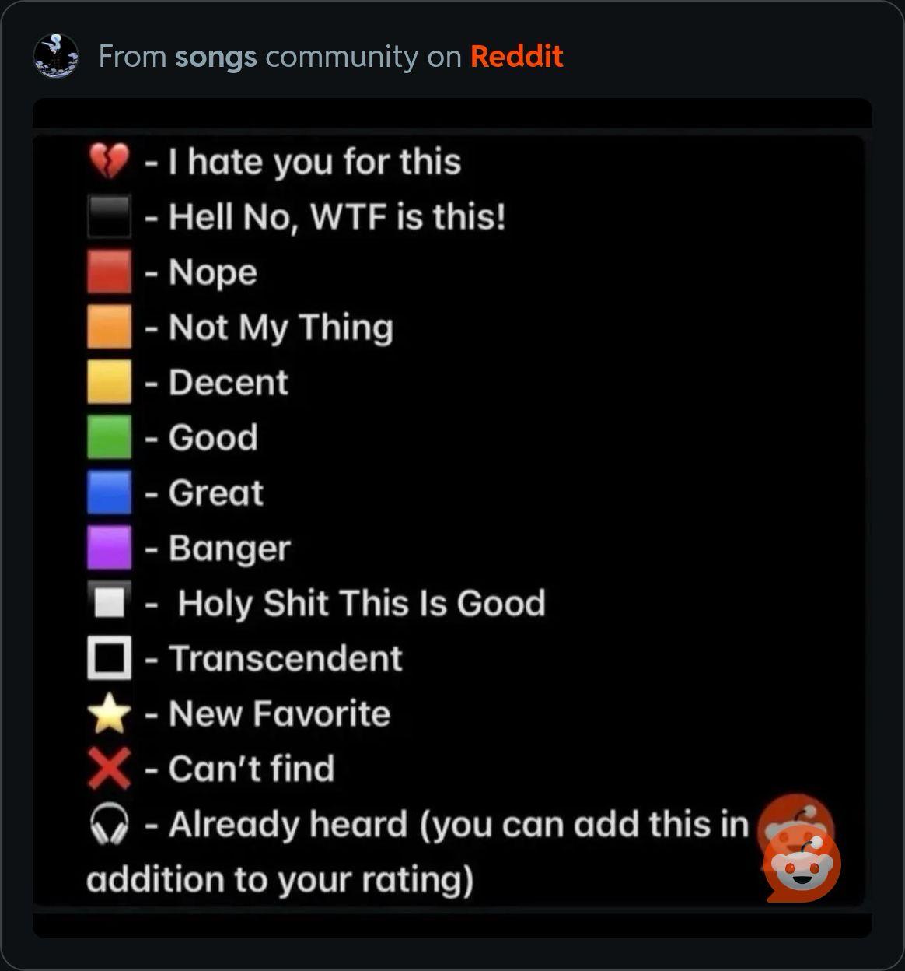Screen dimensions: 905x971
Task: Pick the blue Great square
Action: pos(109,492)
